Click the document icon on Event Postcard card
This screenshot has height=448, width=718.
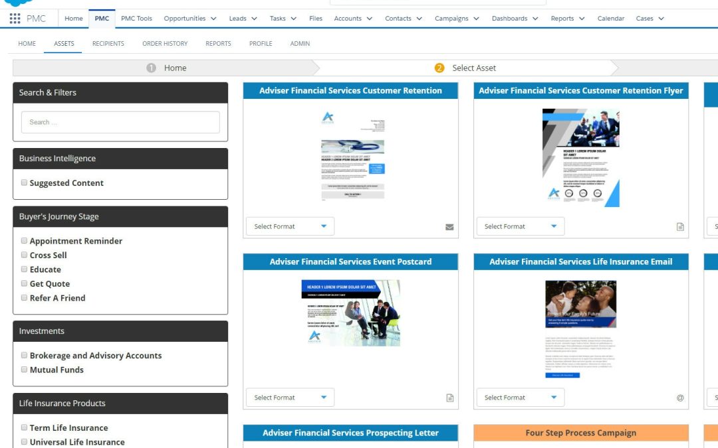pyautogui.click(x=449, y=398)
